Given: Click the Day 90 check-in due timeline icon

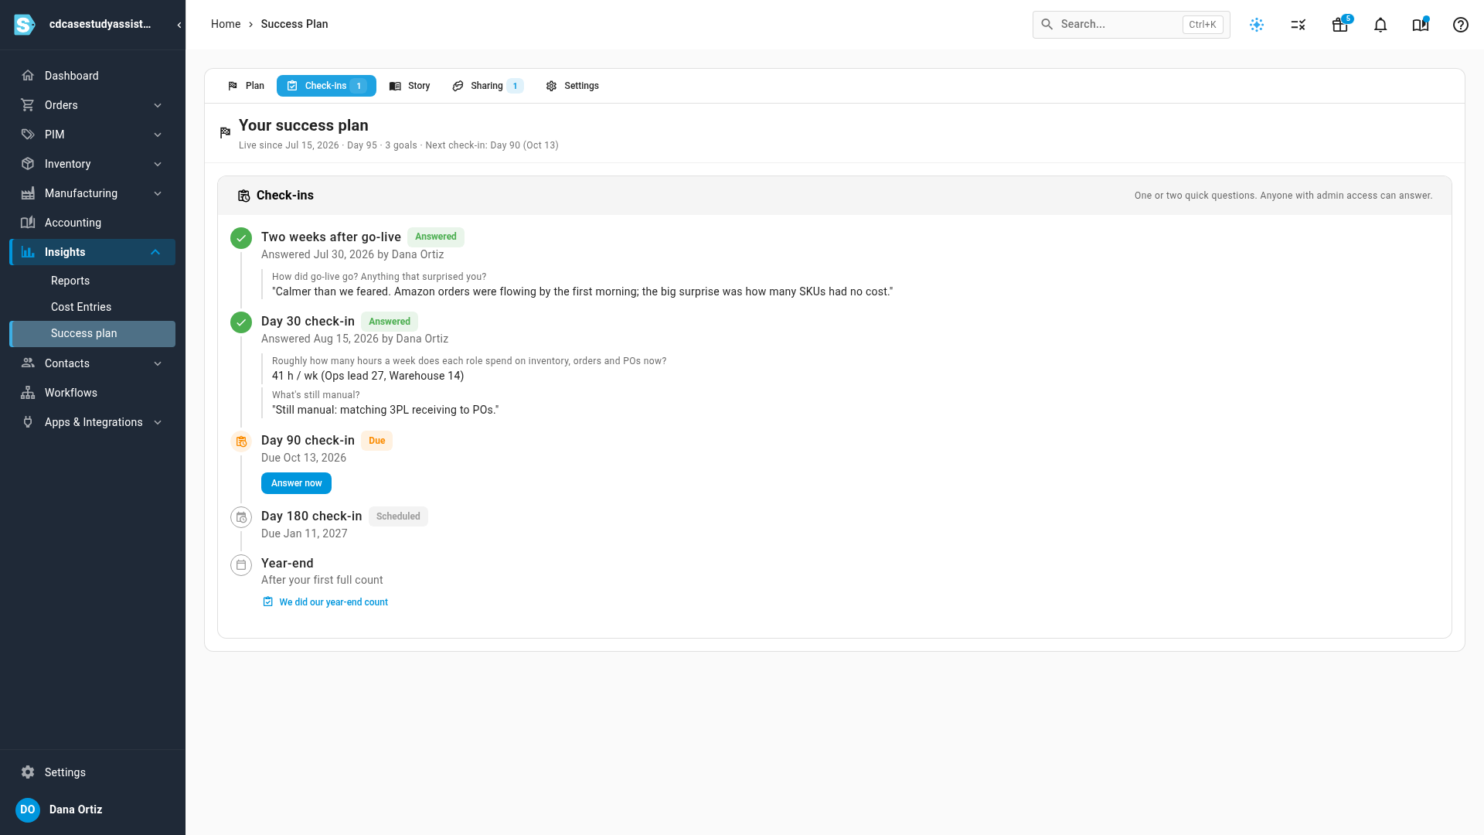Looking at the screenshot, I should [241, 441].
